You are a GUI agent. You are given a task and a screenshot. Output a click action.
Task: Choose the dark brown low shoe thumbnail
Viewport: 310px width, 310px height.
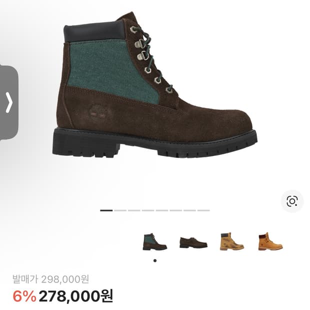point(193,243)
